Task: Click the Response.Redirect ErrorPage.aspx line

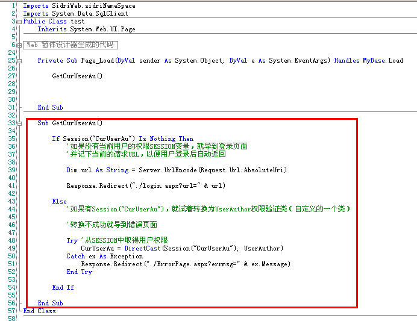Action: coord(186,264)
